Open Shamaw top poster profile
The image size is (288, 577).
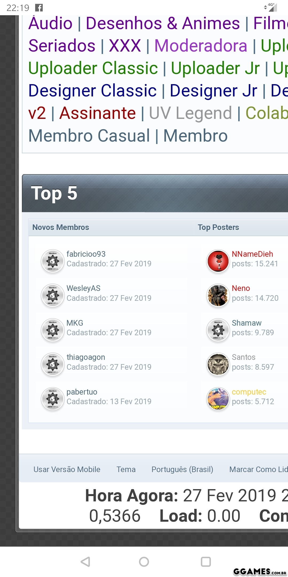click(x=247, y=323)
